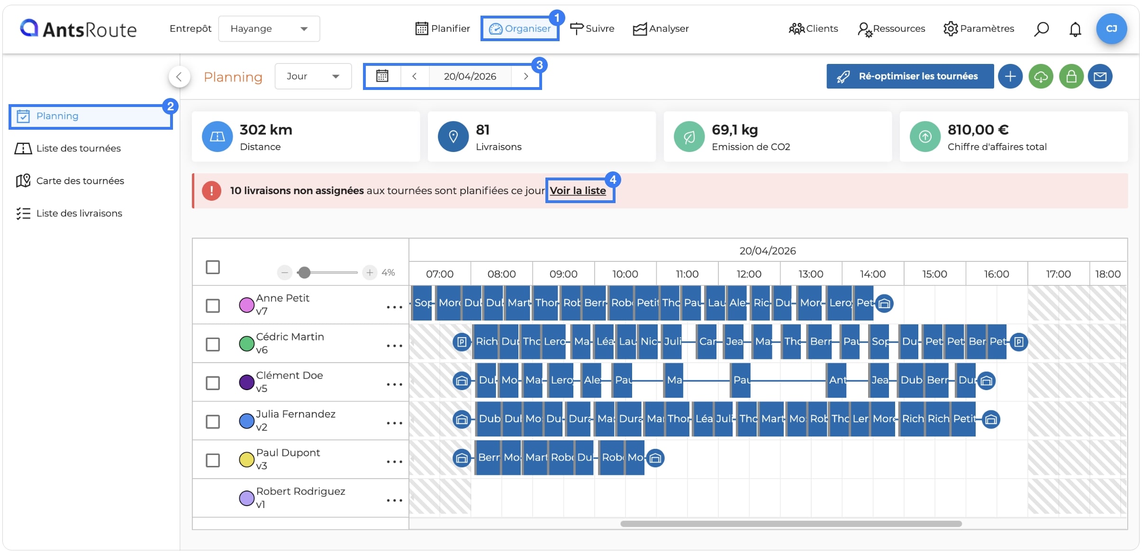The image size is (1142, 553).
Task: Click the revenue arrow-up icon
Action: (x=925, y=136)
